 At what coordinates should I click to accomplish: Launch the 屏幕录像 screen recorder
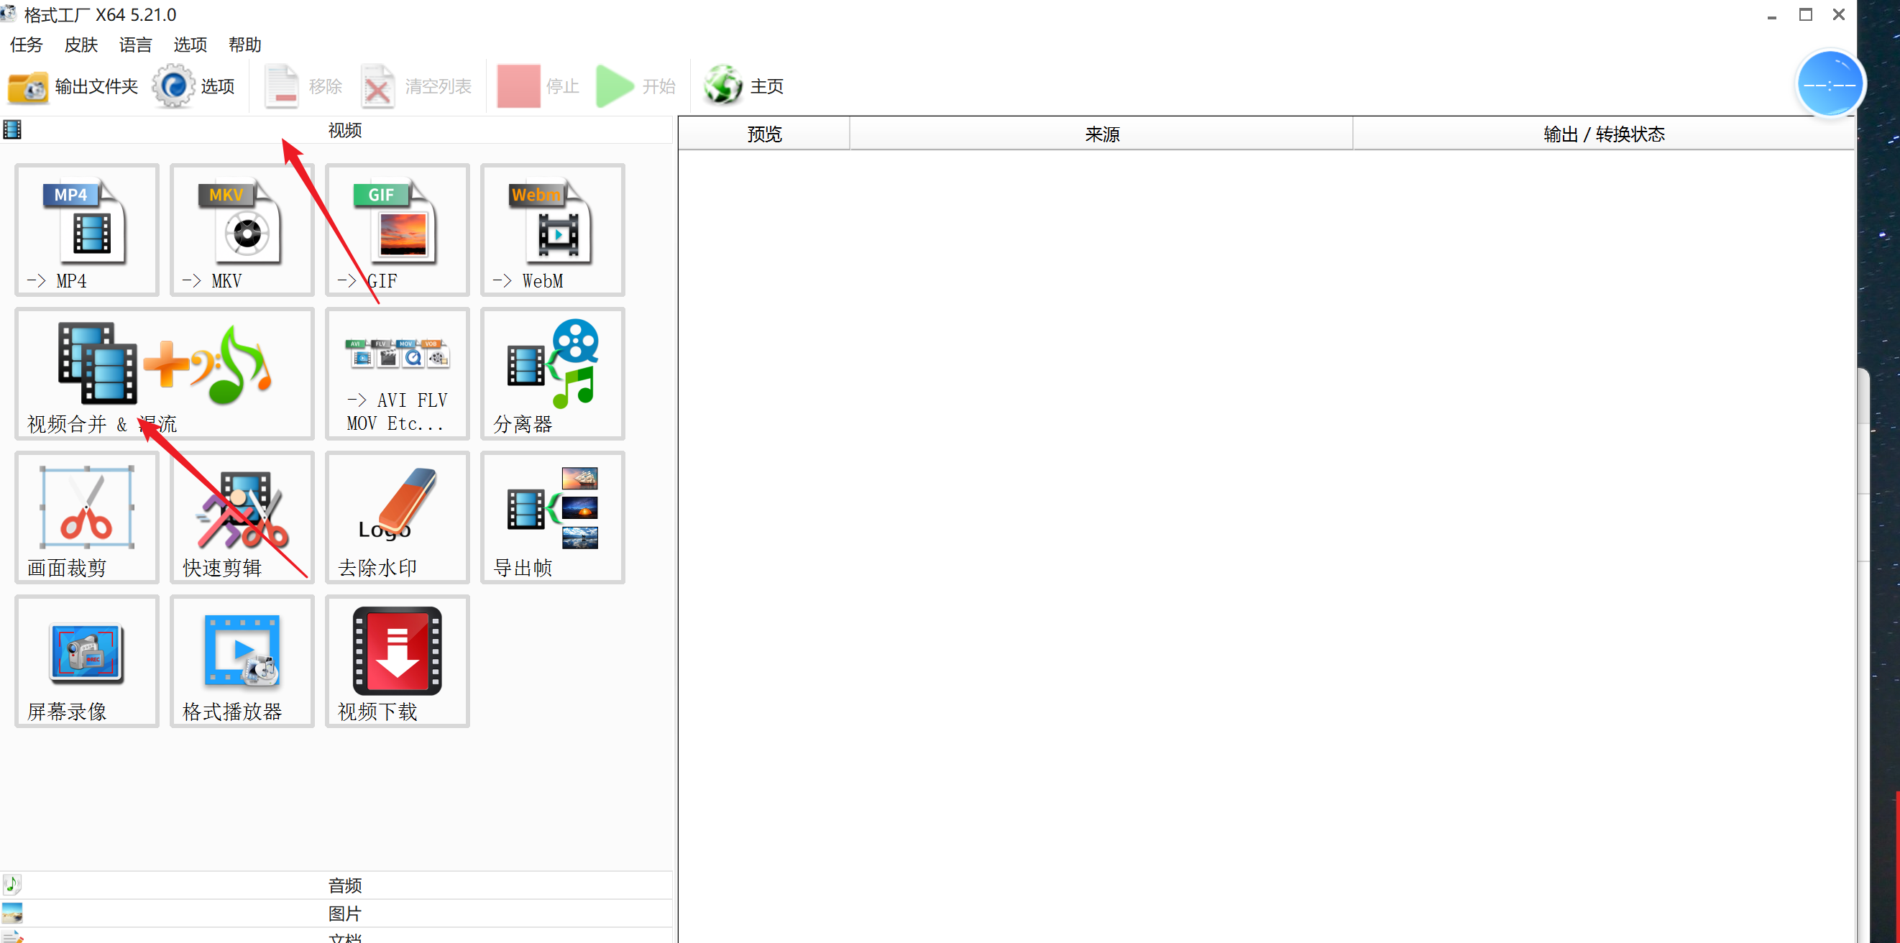tap(87, 661)
